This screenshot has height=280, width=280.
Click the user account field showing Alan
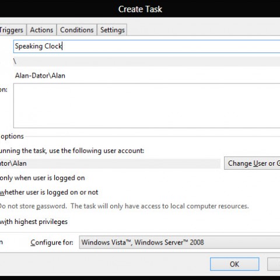[x=110, y=163]
